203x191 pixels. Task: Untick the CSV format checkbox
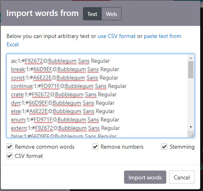(x=10, y=156)
